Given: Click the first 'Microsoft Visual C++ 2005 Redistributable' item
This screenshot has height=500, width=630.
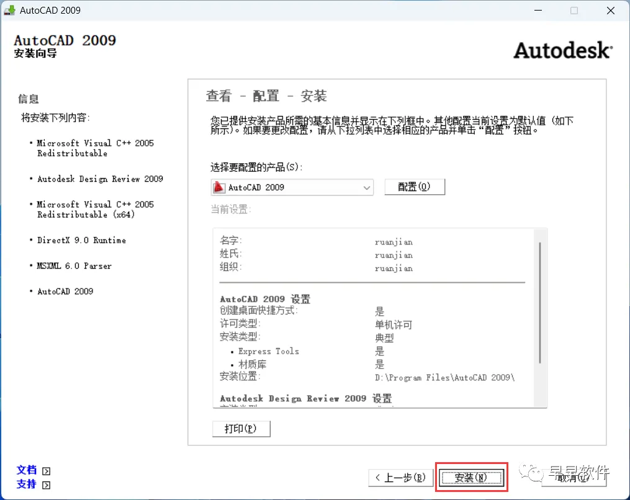Looking at the screenshot, I should [x=95, y=148].
